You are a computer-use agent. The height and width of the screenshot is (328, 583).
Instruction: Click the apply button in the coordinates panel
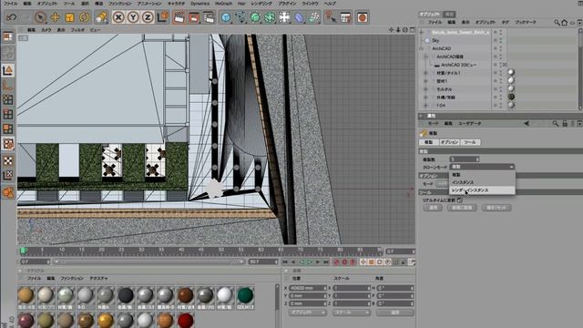click(394, 313)
